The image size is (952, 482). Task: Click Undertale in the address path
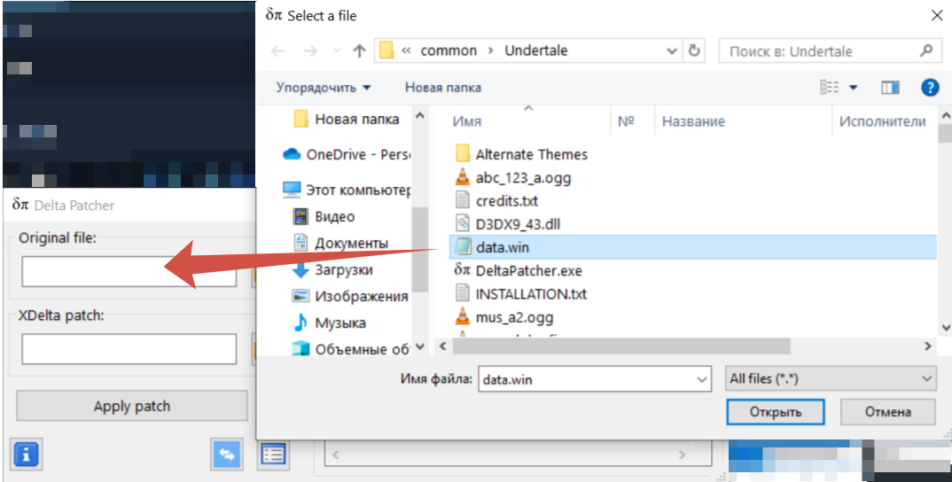tap(536, 51)
